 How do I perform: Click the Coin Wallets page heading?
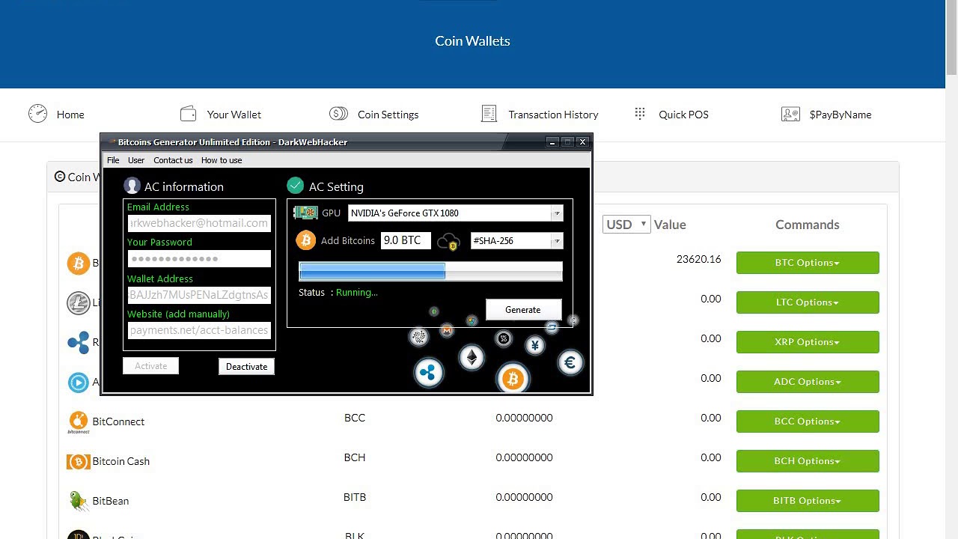pyautogui.click(x=472, y=41)
